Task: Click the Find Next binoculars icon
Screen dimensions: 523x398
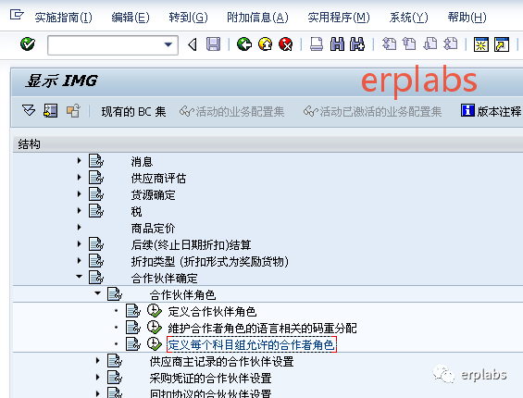Action: pos(357,44)
